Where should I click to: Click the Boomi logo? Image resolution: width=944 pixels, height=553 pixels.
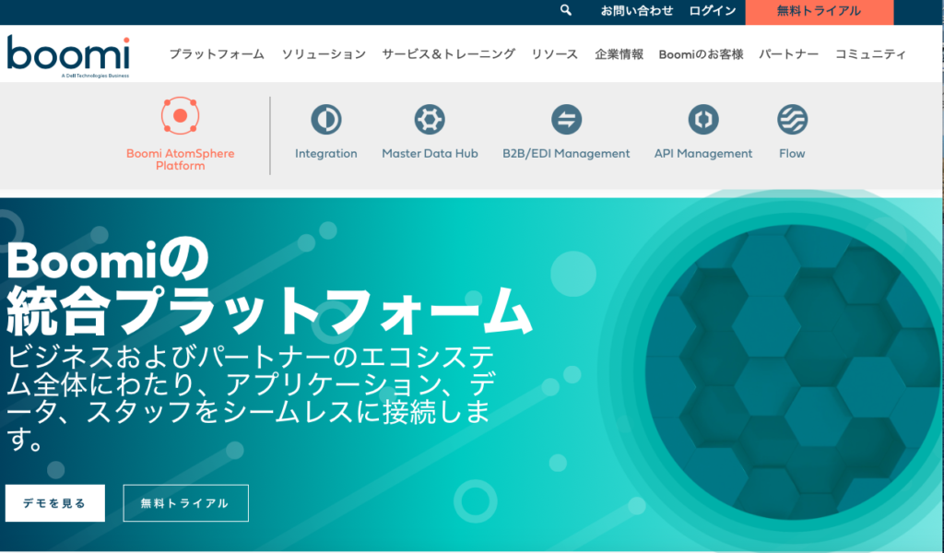(x=68, y=56)
